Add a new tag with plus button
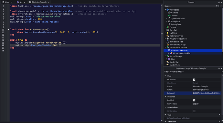Viewport: 223px width, 123px height. (x=219, y=115)
